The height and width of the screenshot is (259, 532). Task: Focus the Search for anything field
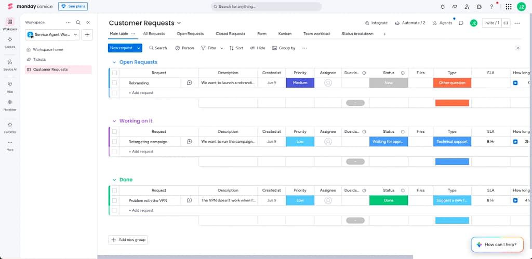click(267, 6)
